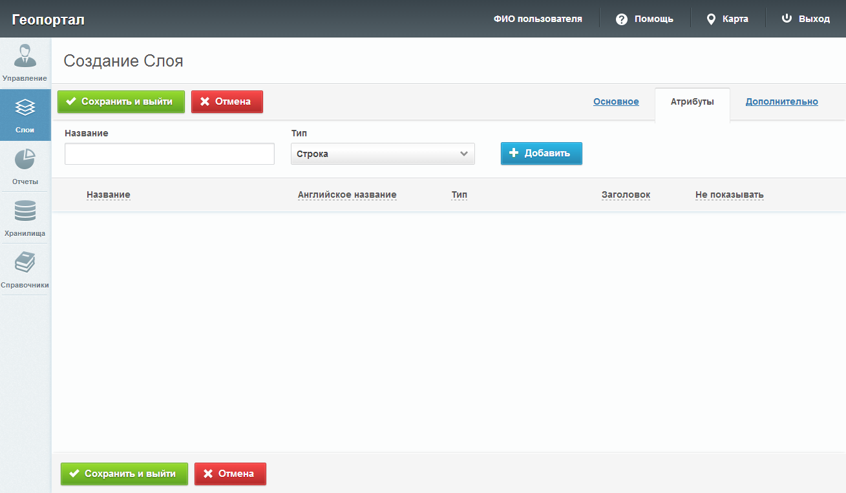Screen dimensions: 846x493
Task: Click the Выход power icon
Action: 787,19
